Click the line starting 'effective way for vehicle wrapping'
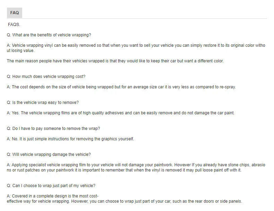Viewport: 274px width, 211px height. [x=124, y=201]
